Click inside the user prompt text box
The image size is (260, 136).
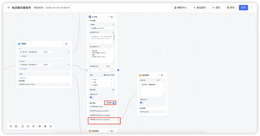point(102,55)
